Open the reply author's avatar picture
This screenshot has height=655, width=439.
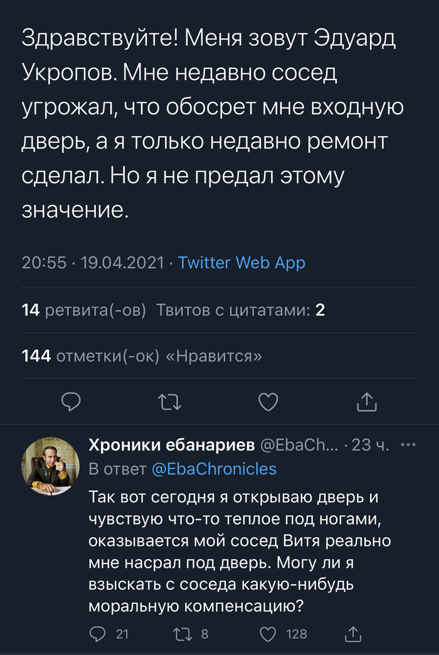pos(50,465)
